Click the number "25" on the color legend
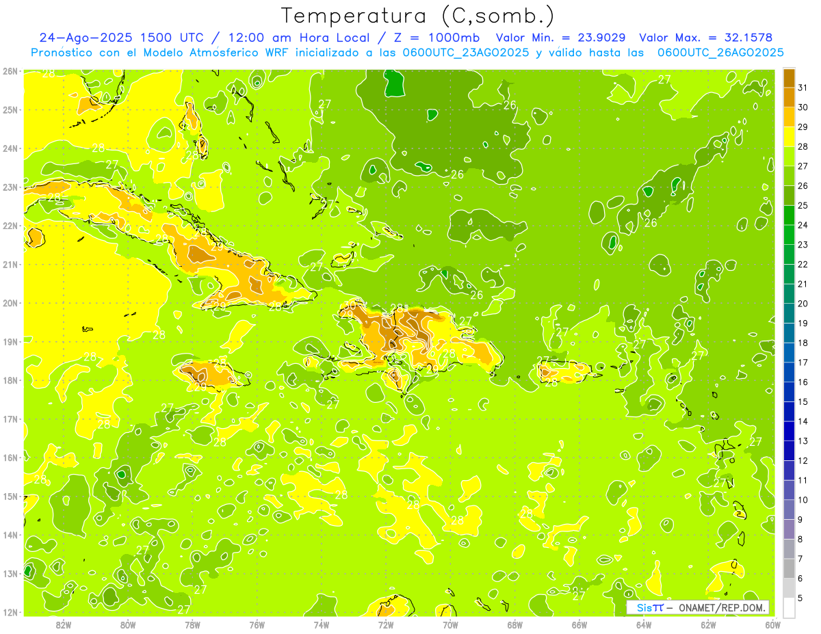 pyautogui.click(x=803, y=205)
